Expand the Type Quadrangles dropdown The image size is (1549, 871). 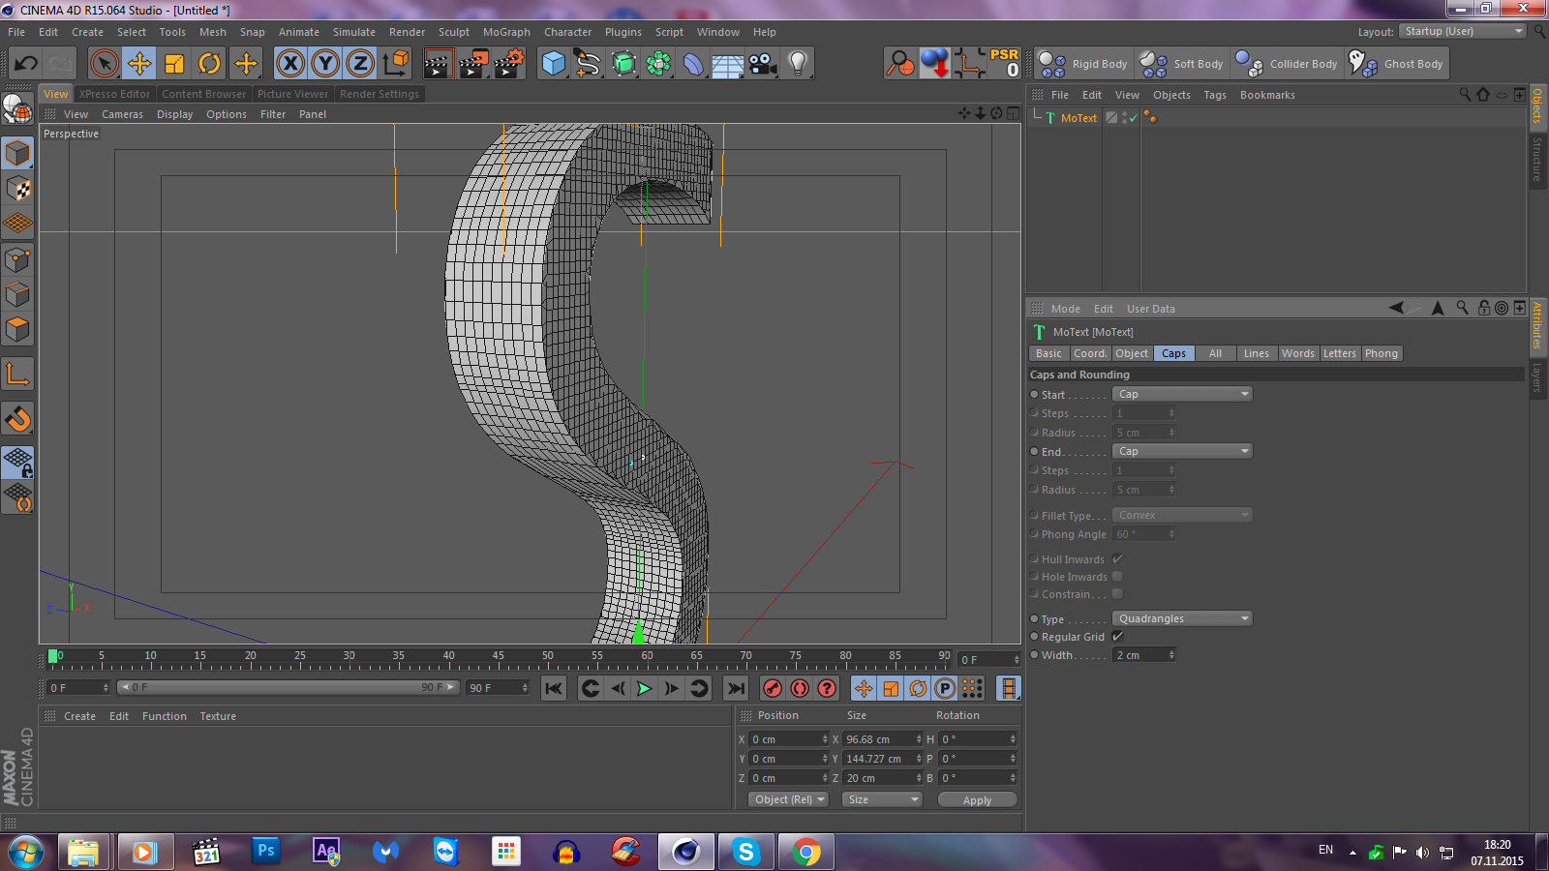click(x=1182, y=618)
